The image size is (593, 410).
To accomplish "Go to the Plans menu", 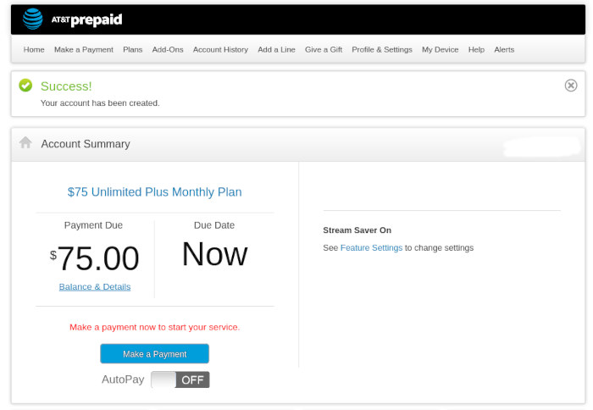I will (133, 50).
